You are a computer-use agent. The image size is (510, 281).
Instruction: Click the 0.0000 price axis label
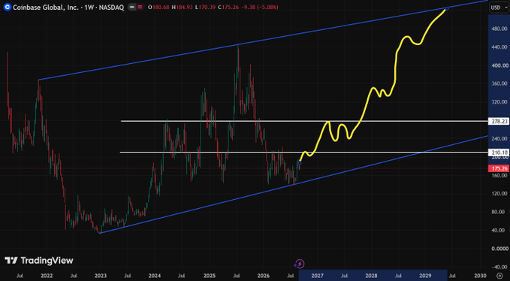[500, 249]
